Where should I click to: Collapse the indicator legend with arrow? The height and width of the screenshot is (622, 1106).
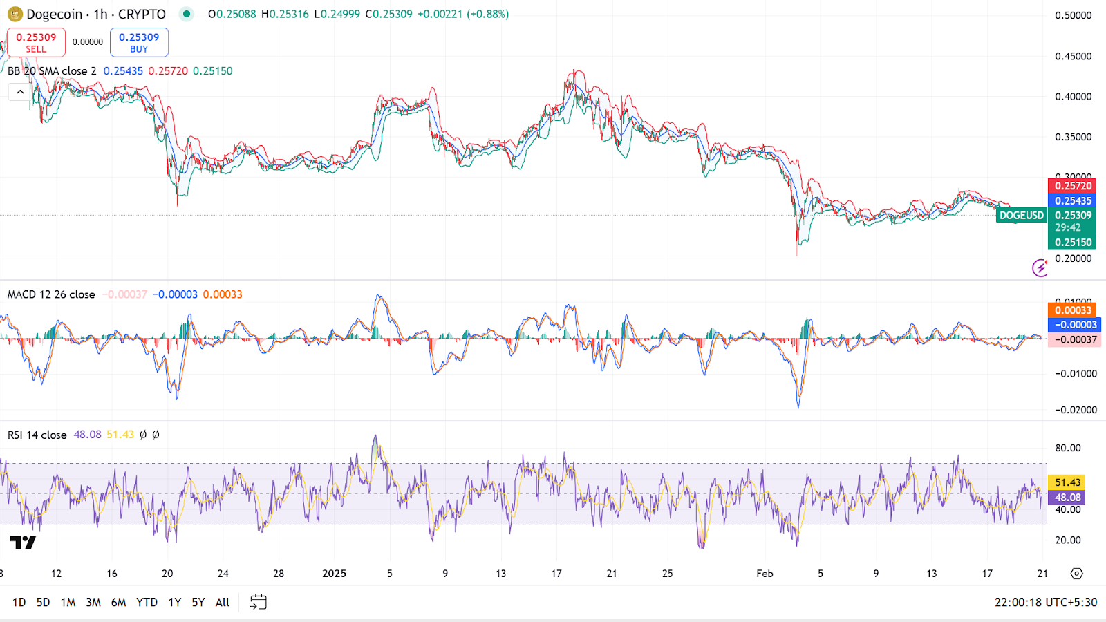[20, 92]
